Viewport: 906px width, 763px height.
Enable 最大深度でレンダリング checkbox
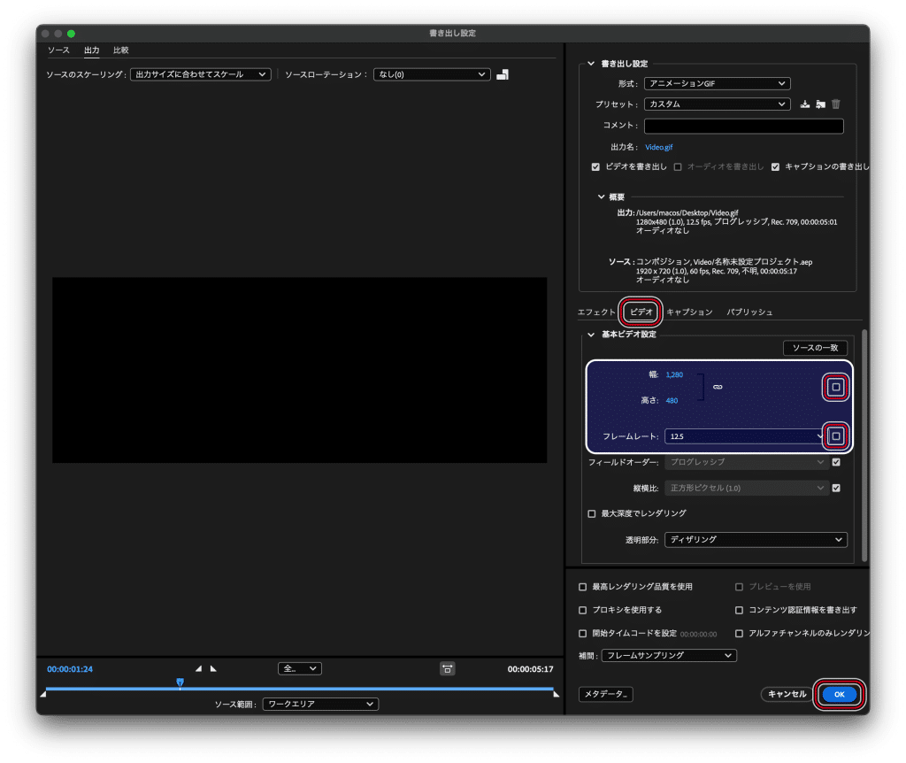click(x=592, y=513)
